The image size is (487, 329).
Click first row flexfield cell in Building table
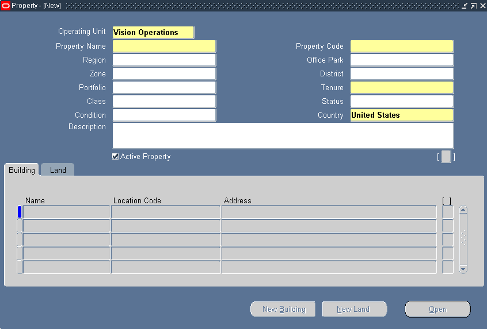coord(447,212)
